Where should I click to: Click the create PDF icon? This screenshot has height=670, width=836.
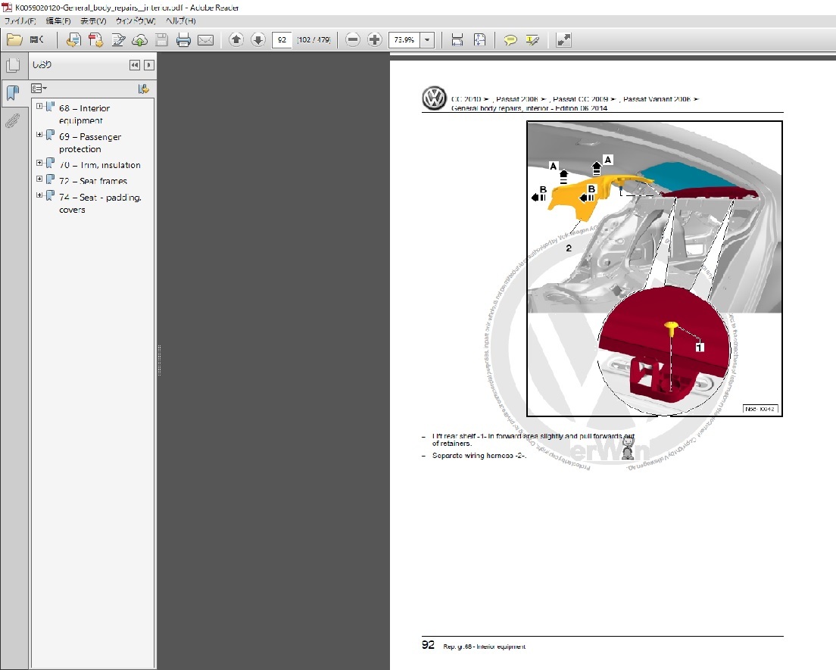coord(95,39)
